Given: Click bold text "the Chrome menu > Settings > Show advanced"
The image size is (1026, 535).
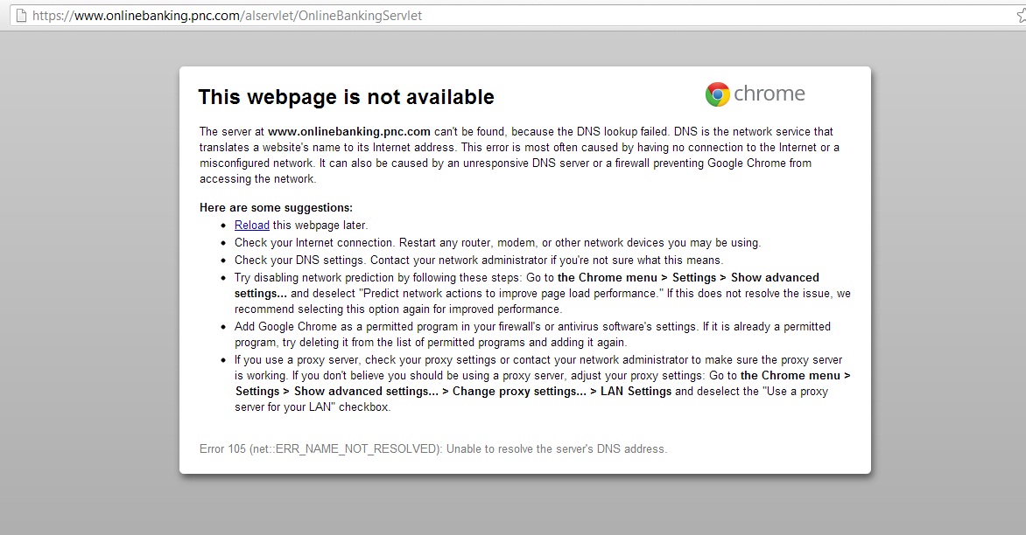Looking at the screenshot, I should [688, 278].
